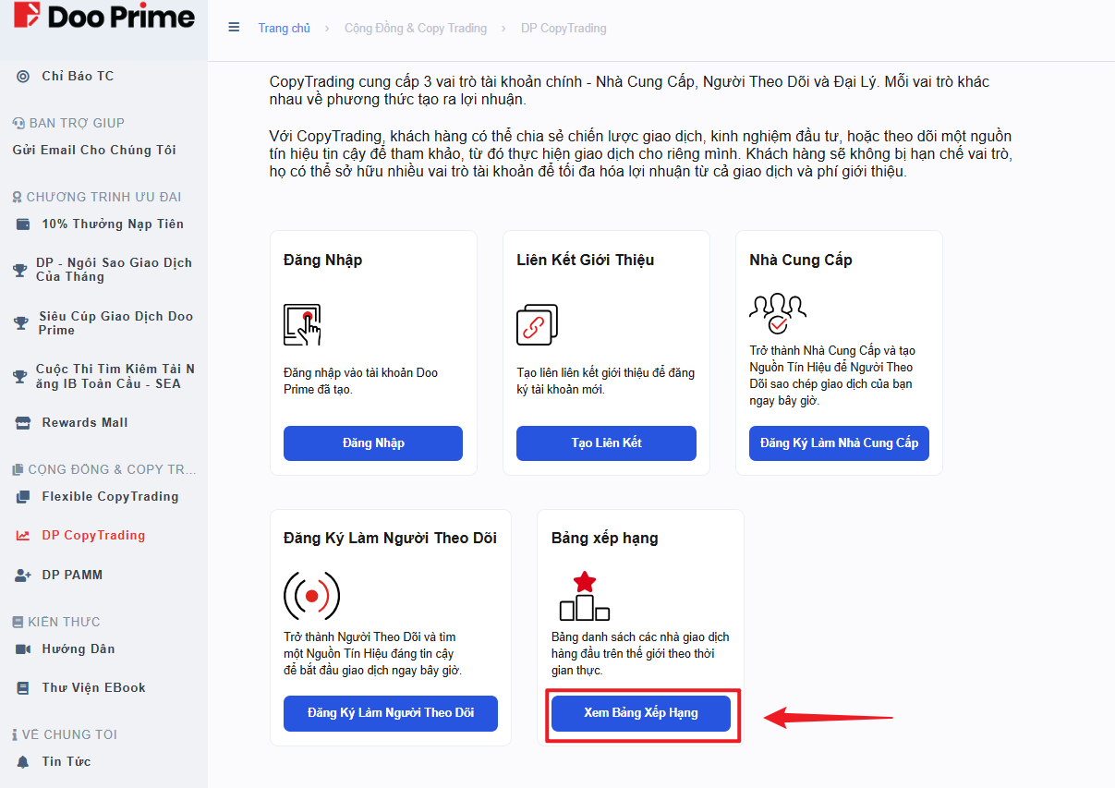Click the Flexible CopyTrading copy icon
The image size is (1115, 788).
coord(23,496)
